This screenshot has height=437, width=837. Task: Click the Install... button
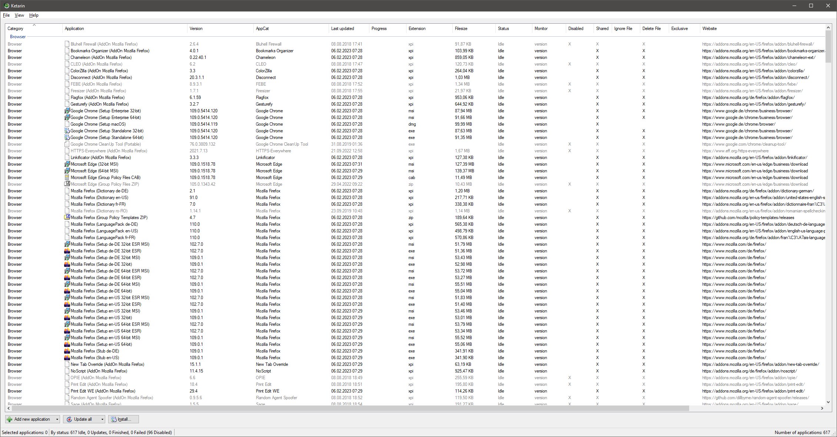pos(124,419)
